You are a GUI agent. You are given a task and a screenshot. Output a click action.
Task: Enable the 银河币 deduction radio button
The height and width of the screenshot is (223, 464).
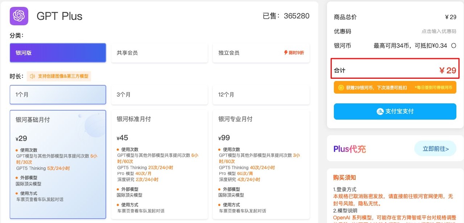coord(453,46)
